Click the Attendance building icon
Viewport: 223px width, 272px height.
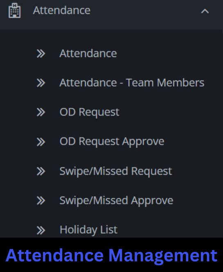click(15, 10)
